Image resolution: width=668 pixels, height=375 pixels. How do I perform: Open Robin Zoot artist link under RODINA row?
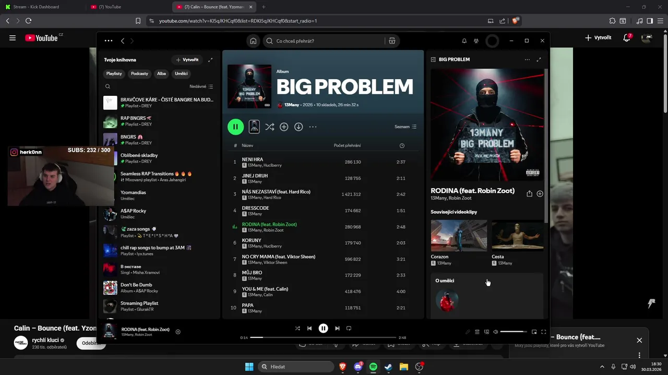[x=273, y=230]
